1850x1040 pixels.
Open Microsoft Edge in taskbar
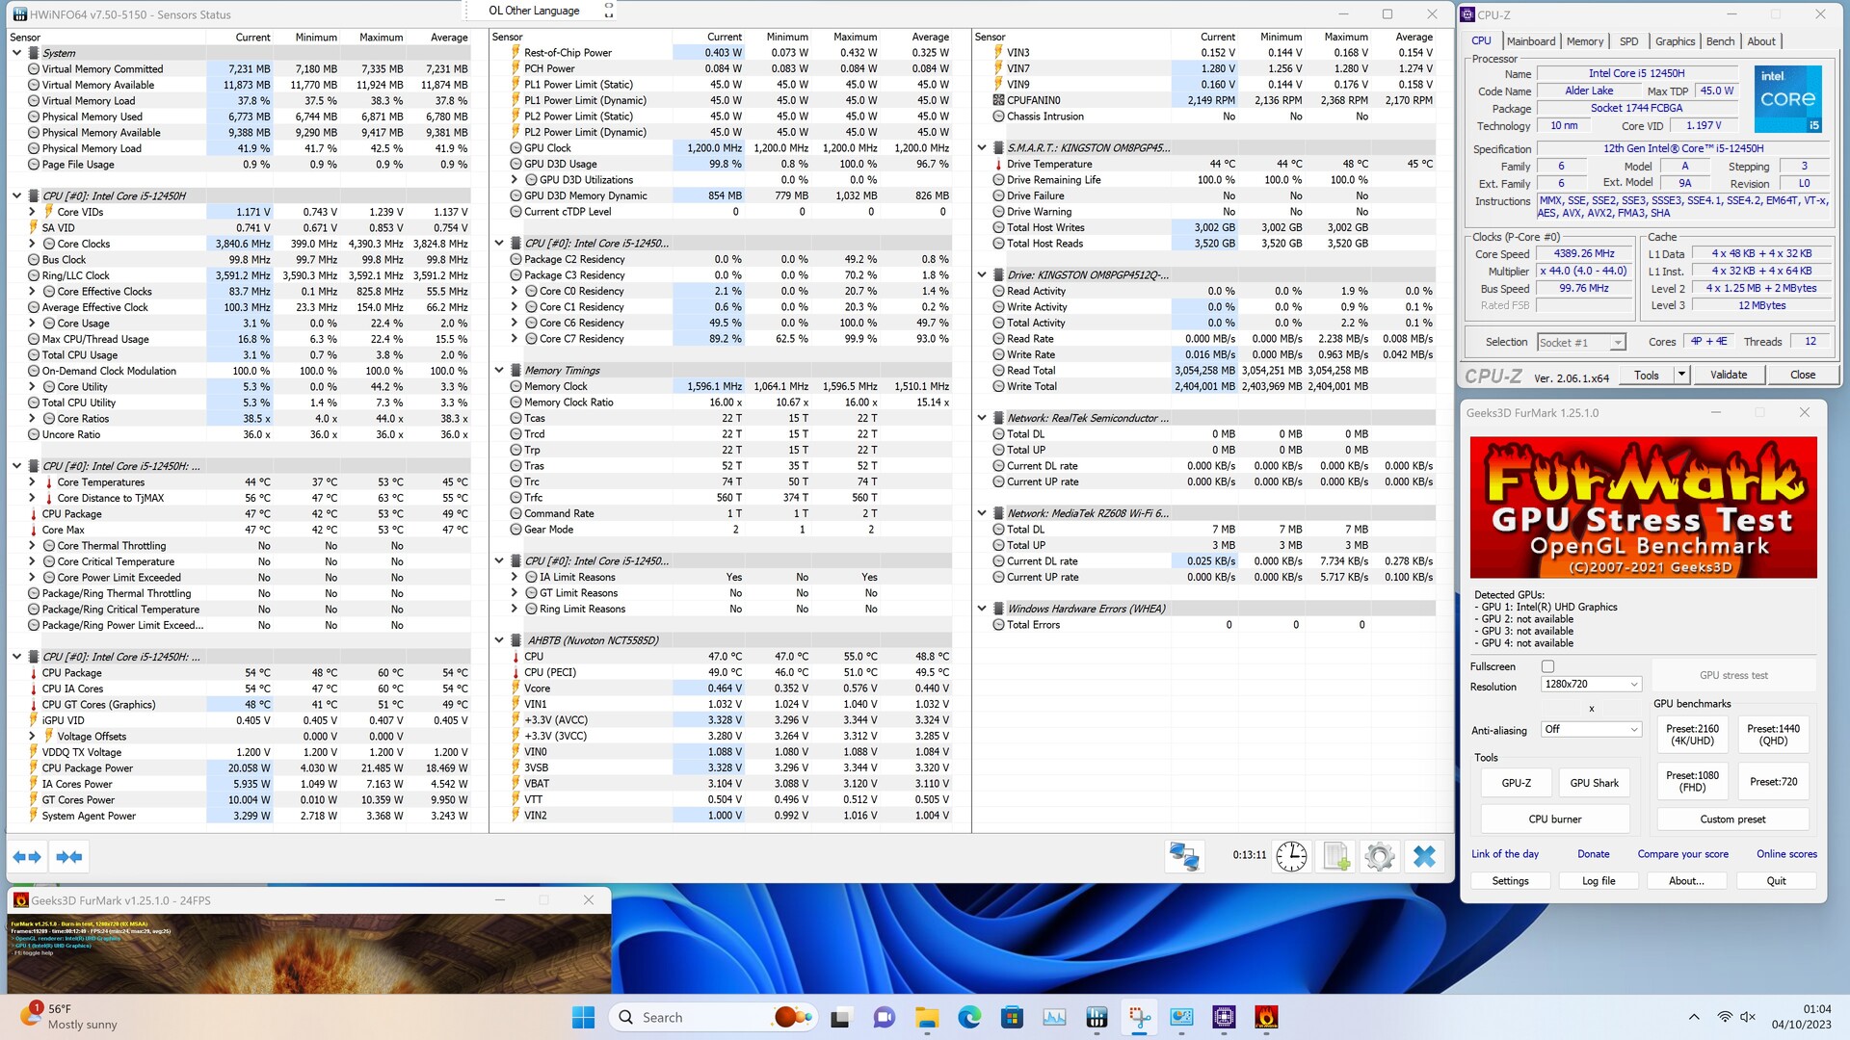point(968,1017)
